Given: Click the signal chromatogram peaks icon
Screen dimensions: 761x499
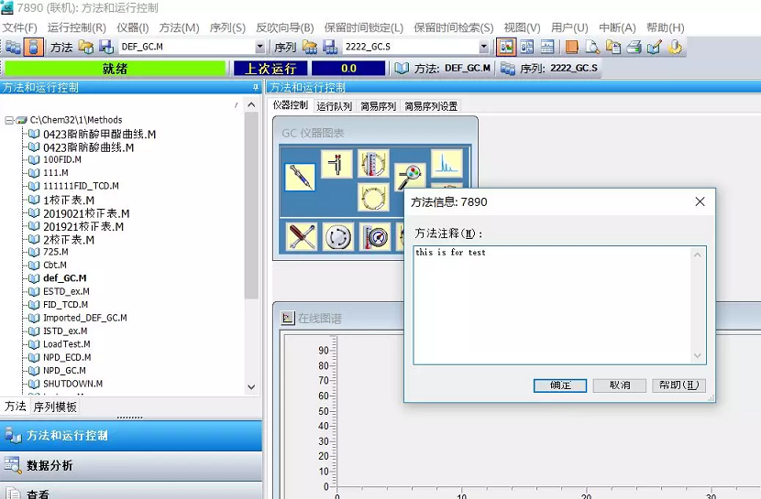Looking at the screenshot, I should 447,164.
